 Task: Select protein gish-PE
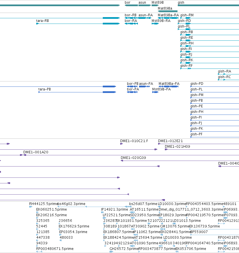click(x=197, y=106)
